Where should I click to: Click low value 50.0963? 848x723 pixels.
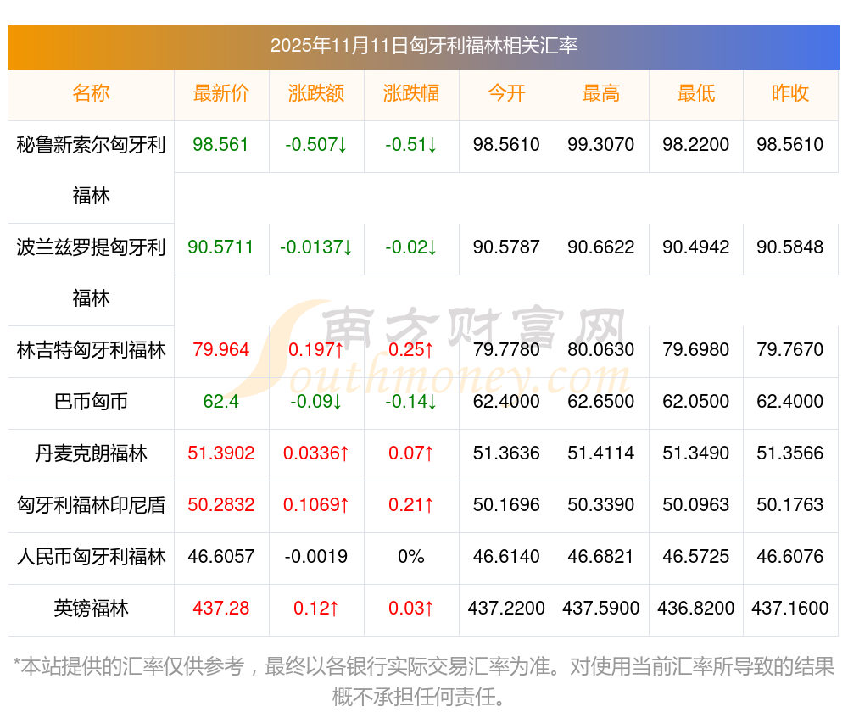click(696, 505)
